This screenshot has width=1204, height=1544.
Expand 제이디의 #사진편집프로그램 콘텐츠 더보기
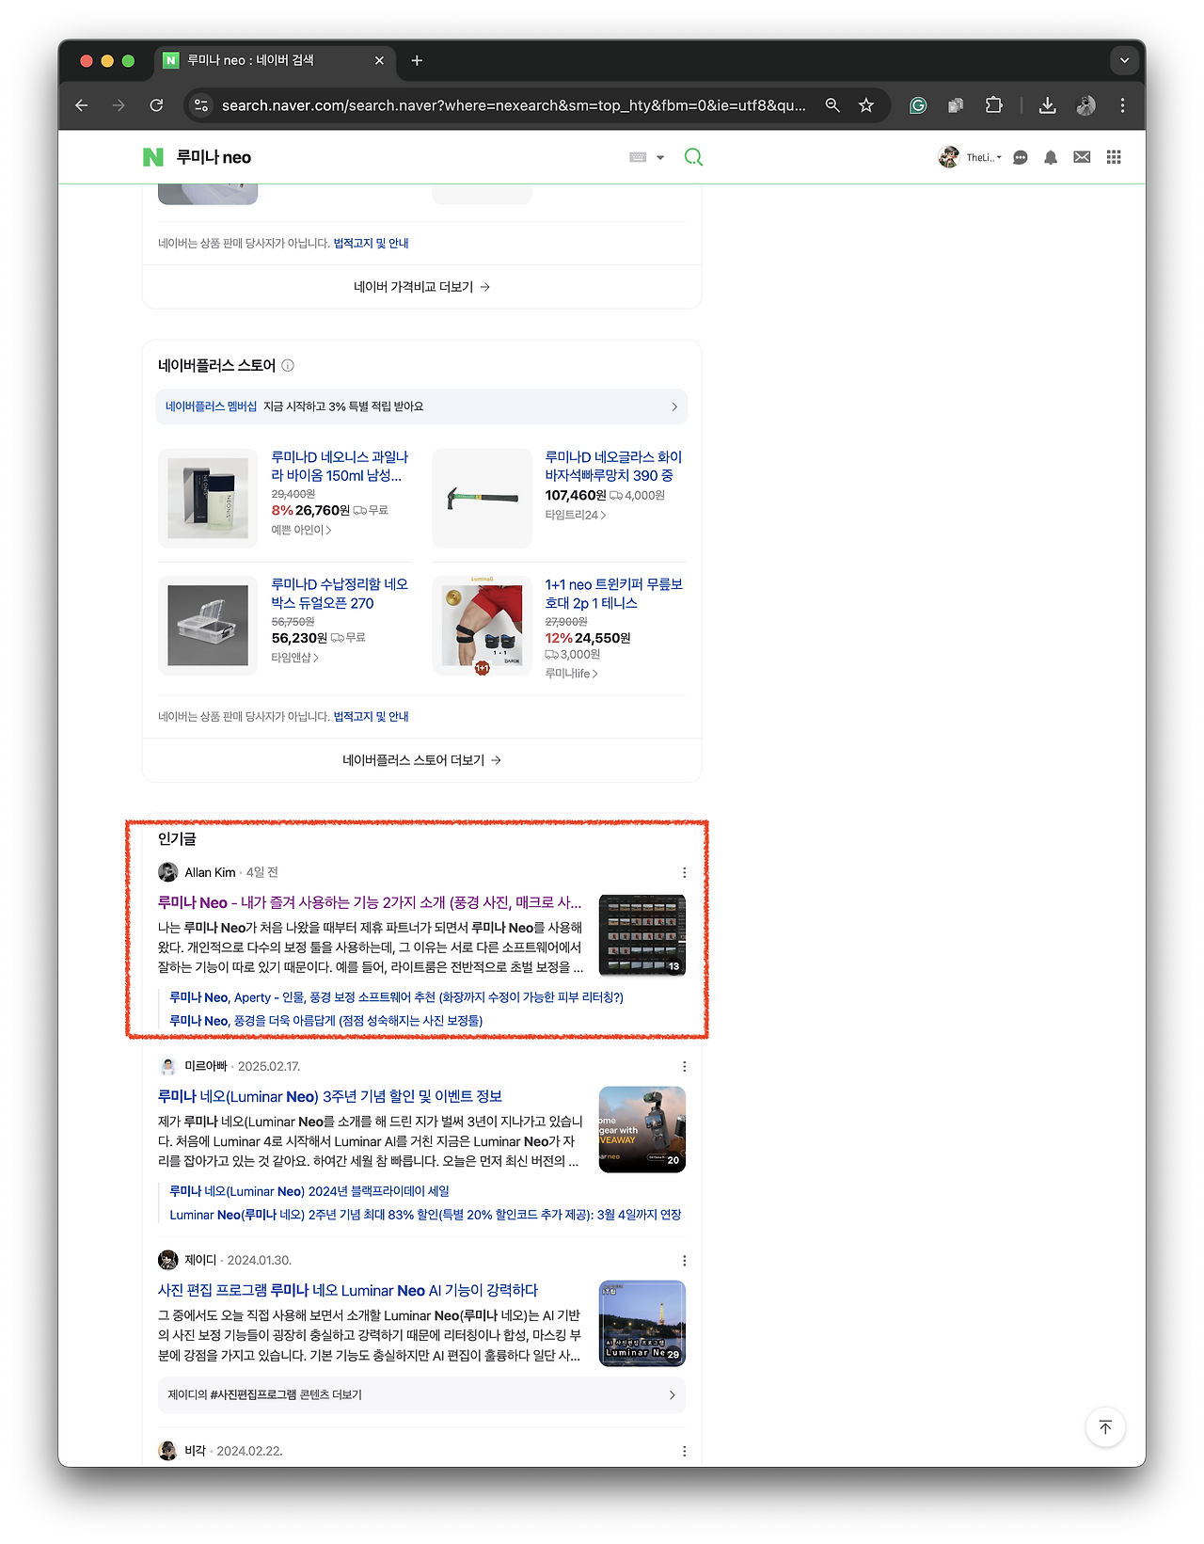click(x=421, y=1394)
